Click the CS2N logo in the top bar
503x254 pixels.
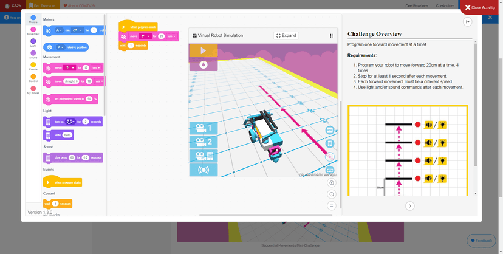coord(13,6)
